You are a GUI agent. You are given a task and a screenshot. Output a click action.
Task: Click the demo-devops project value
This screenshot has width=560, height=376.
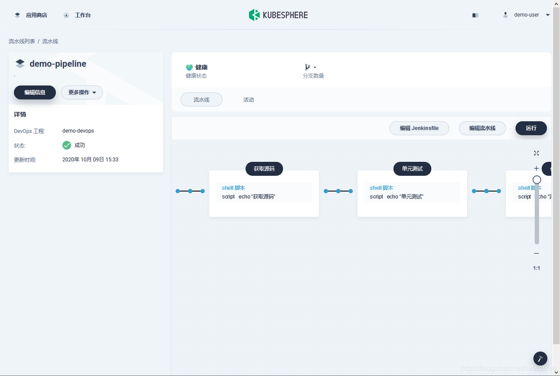pyautogui.click(x=78, y=131)
